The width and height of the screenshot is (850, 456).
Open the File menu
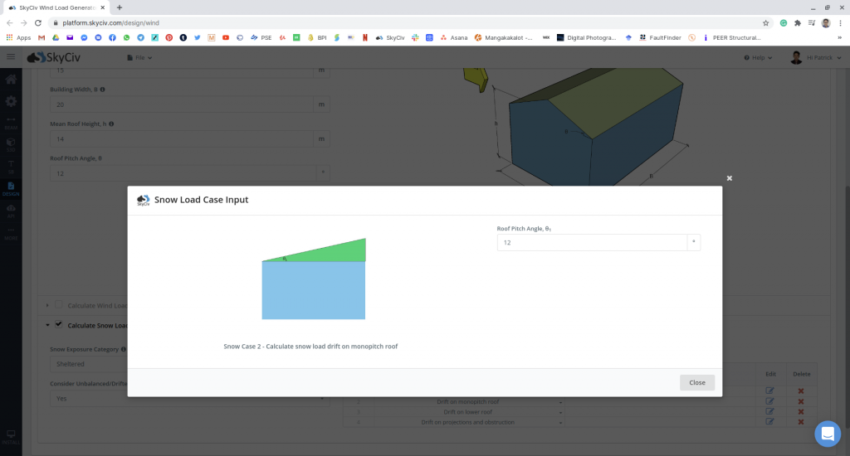pyautogui.click(x=139, y=57)
